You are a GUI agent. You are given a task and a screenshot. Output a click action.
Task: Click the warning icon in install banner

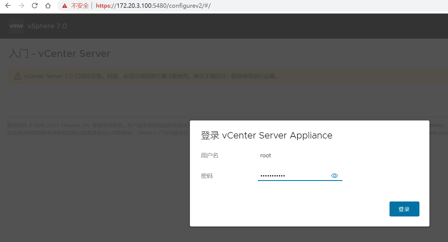[x=18, y=76]
